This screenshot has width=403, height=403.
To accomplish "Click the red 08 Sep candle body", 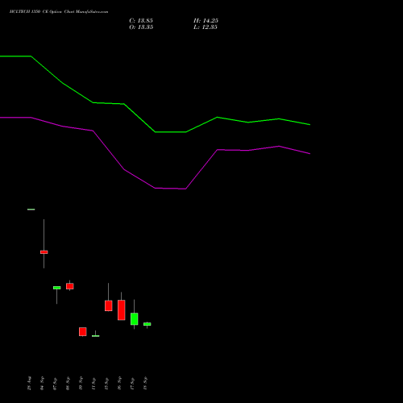I will pyautogui.click(x=70, y=286).
